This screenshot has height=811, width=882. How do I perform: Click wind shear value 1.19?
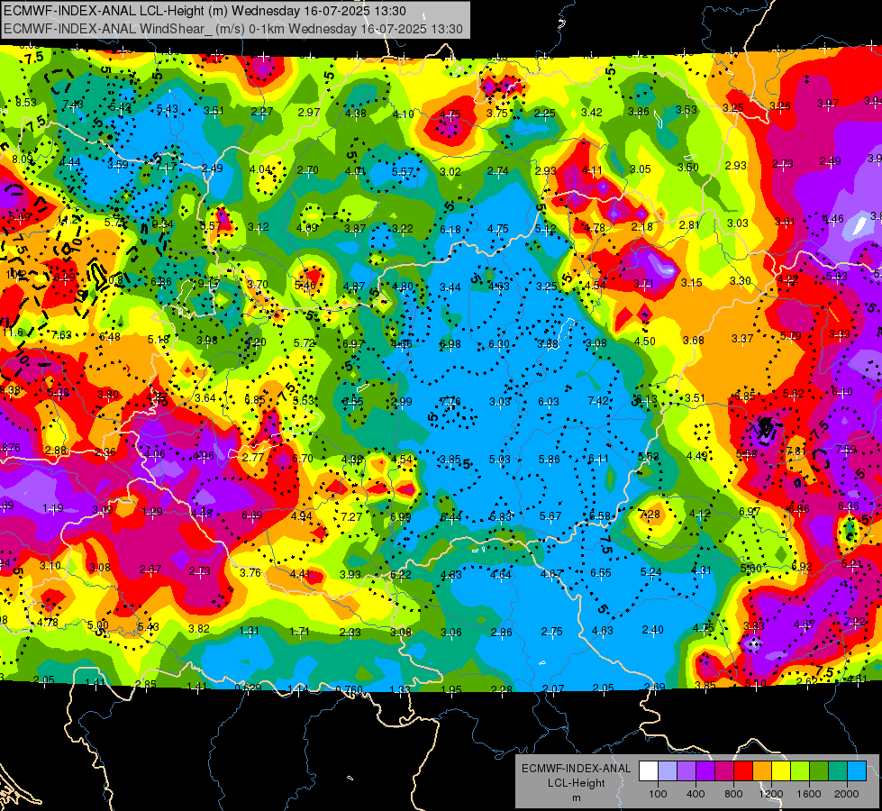click(53, 508)
